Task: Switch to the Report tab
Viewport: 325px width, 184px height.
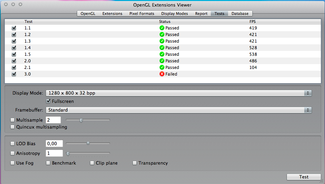Action: (x=201, y=14)
